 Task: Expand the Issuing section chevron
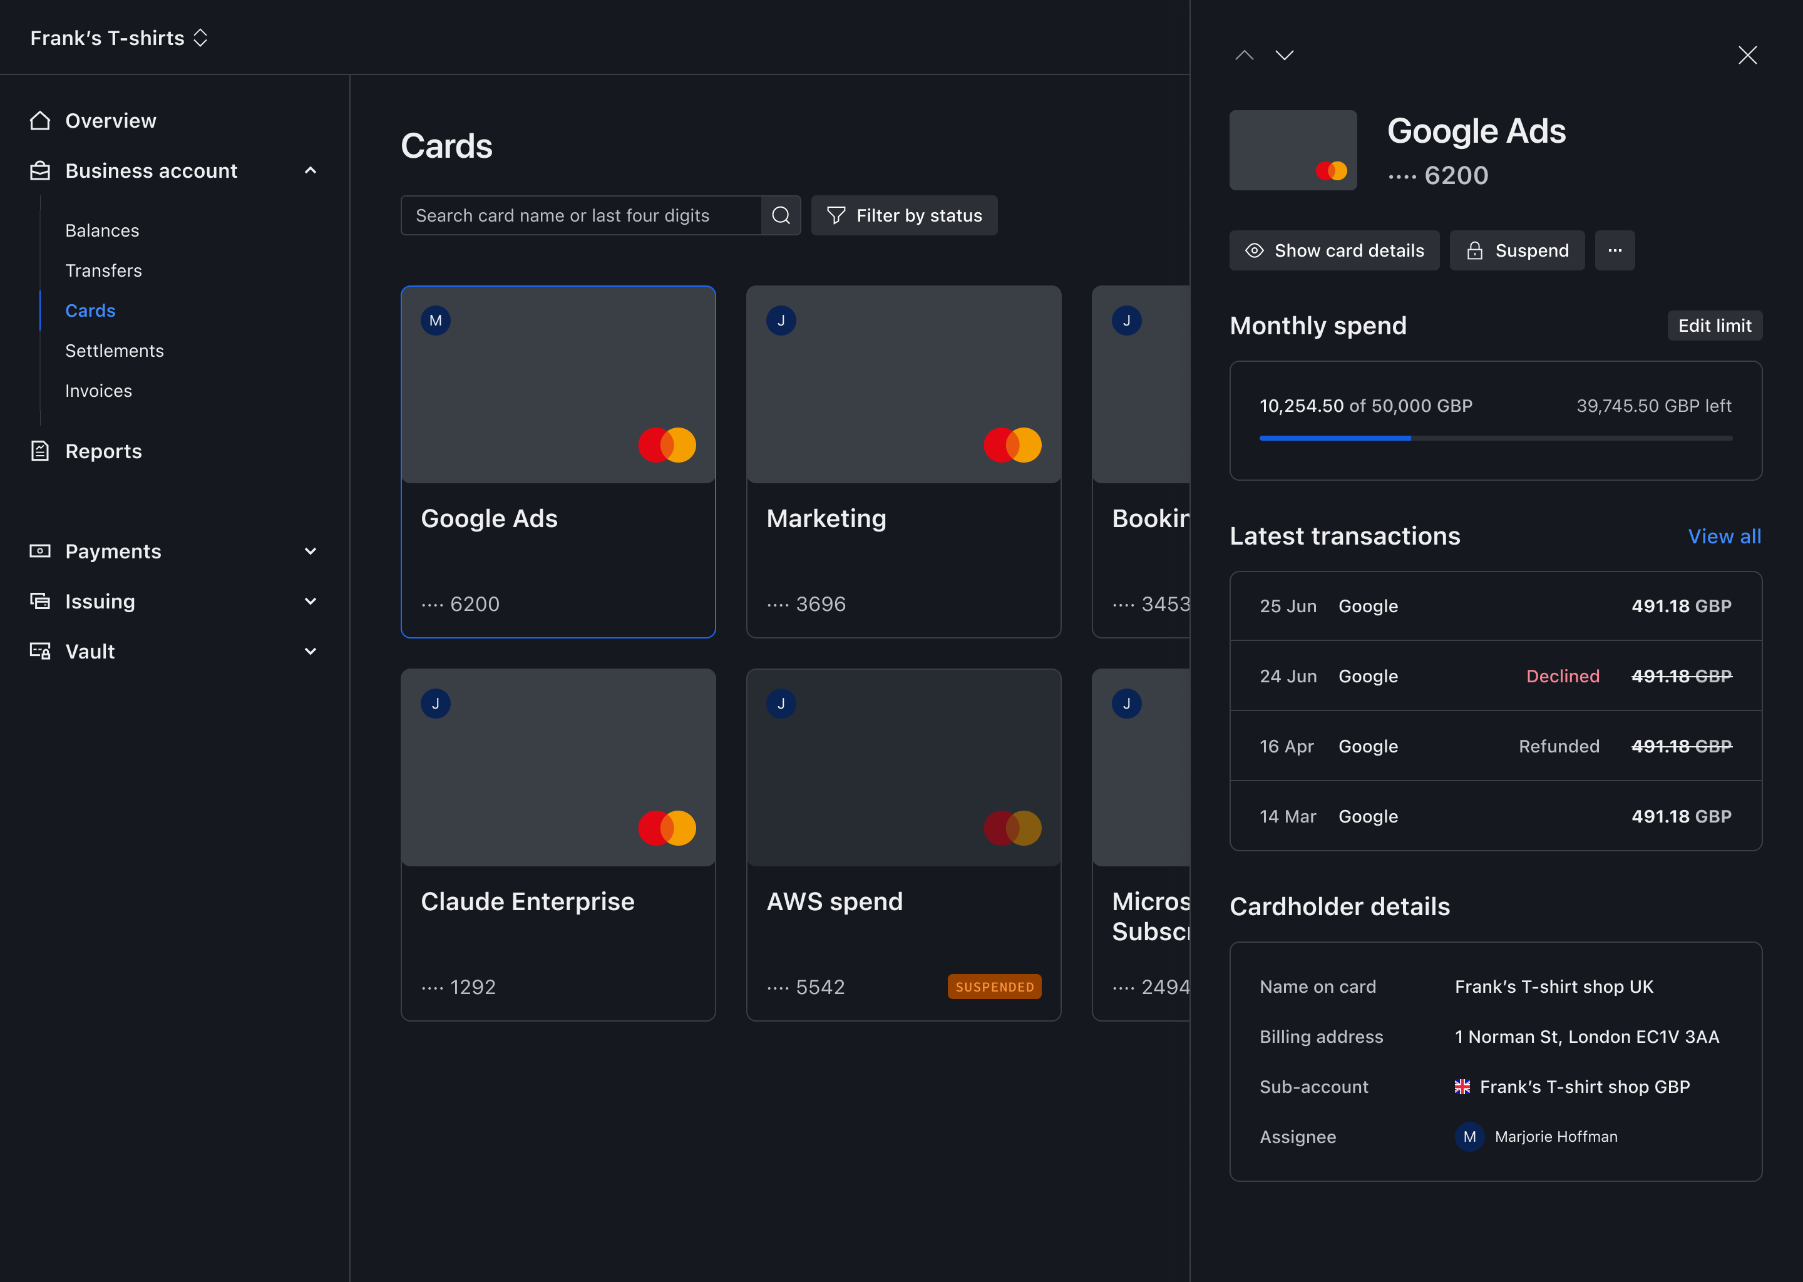(x=311, y=601)
